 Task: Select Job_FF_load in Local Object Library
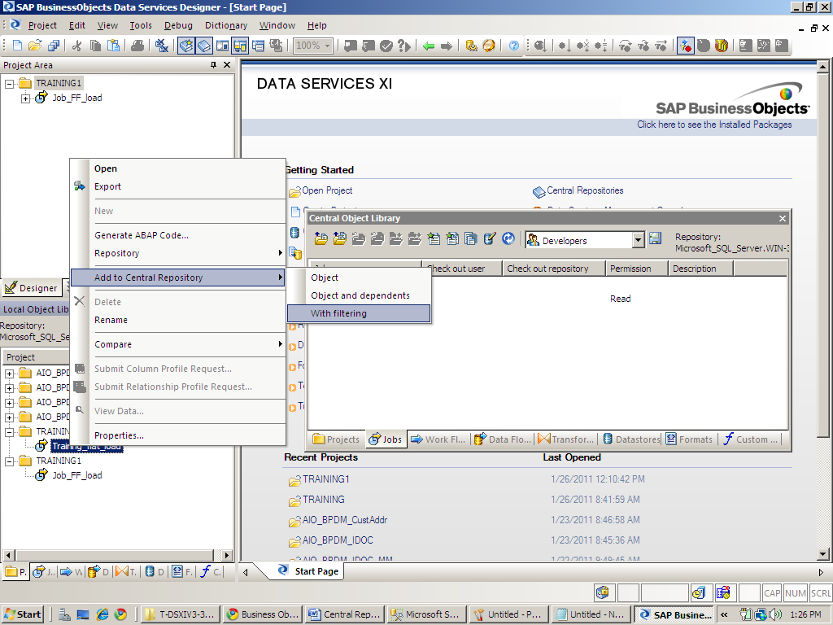click(77, 475)
